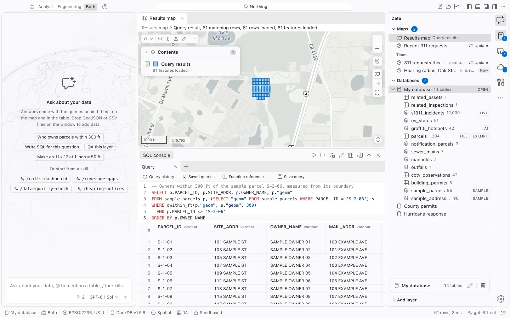Collapse the SQL console with chevron up
Viewport: 510px width, 318px height.
point(369,155)
